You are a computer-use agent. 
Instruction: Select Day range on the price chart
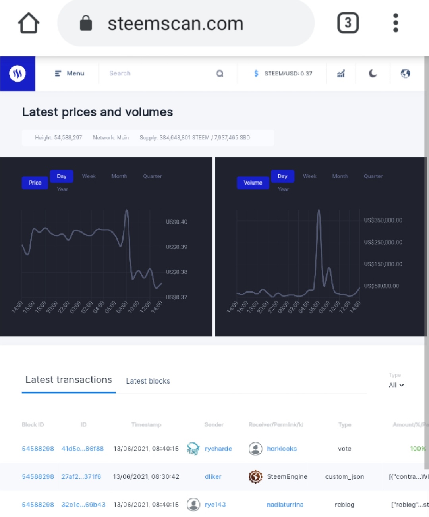click(62, 176)
